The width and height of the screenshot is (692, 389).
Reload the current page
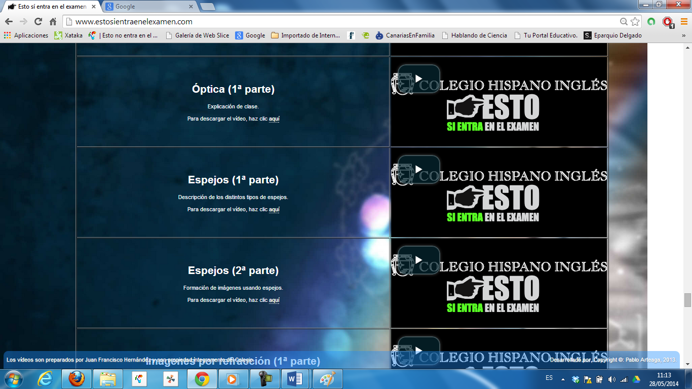(38, 22)
